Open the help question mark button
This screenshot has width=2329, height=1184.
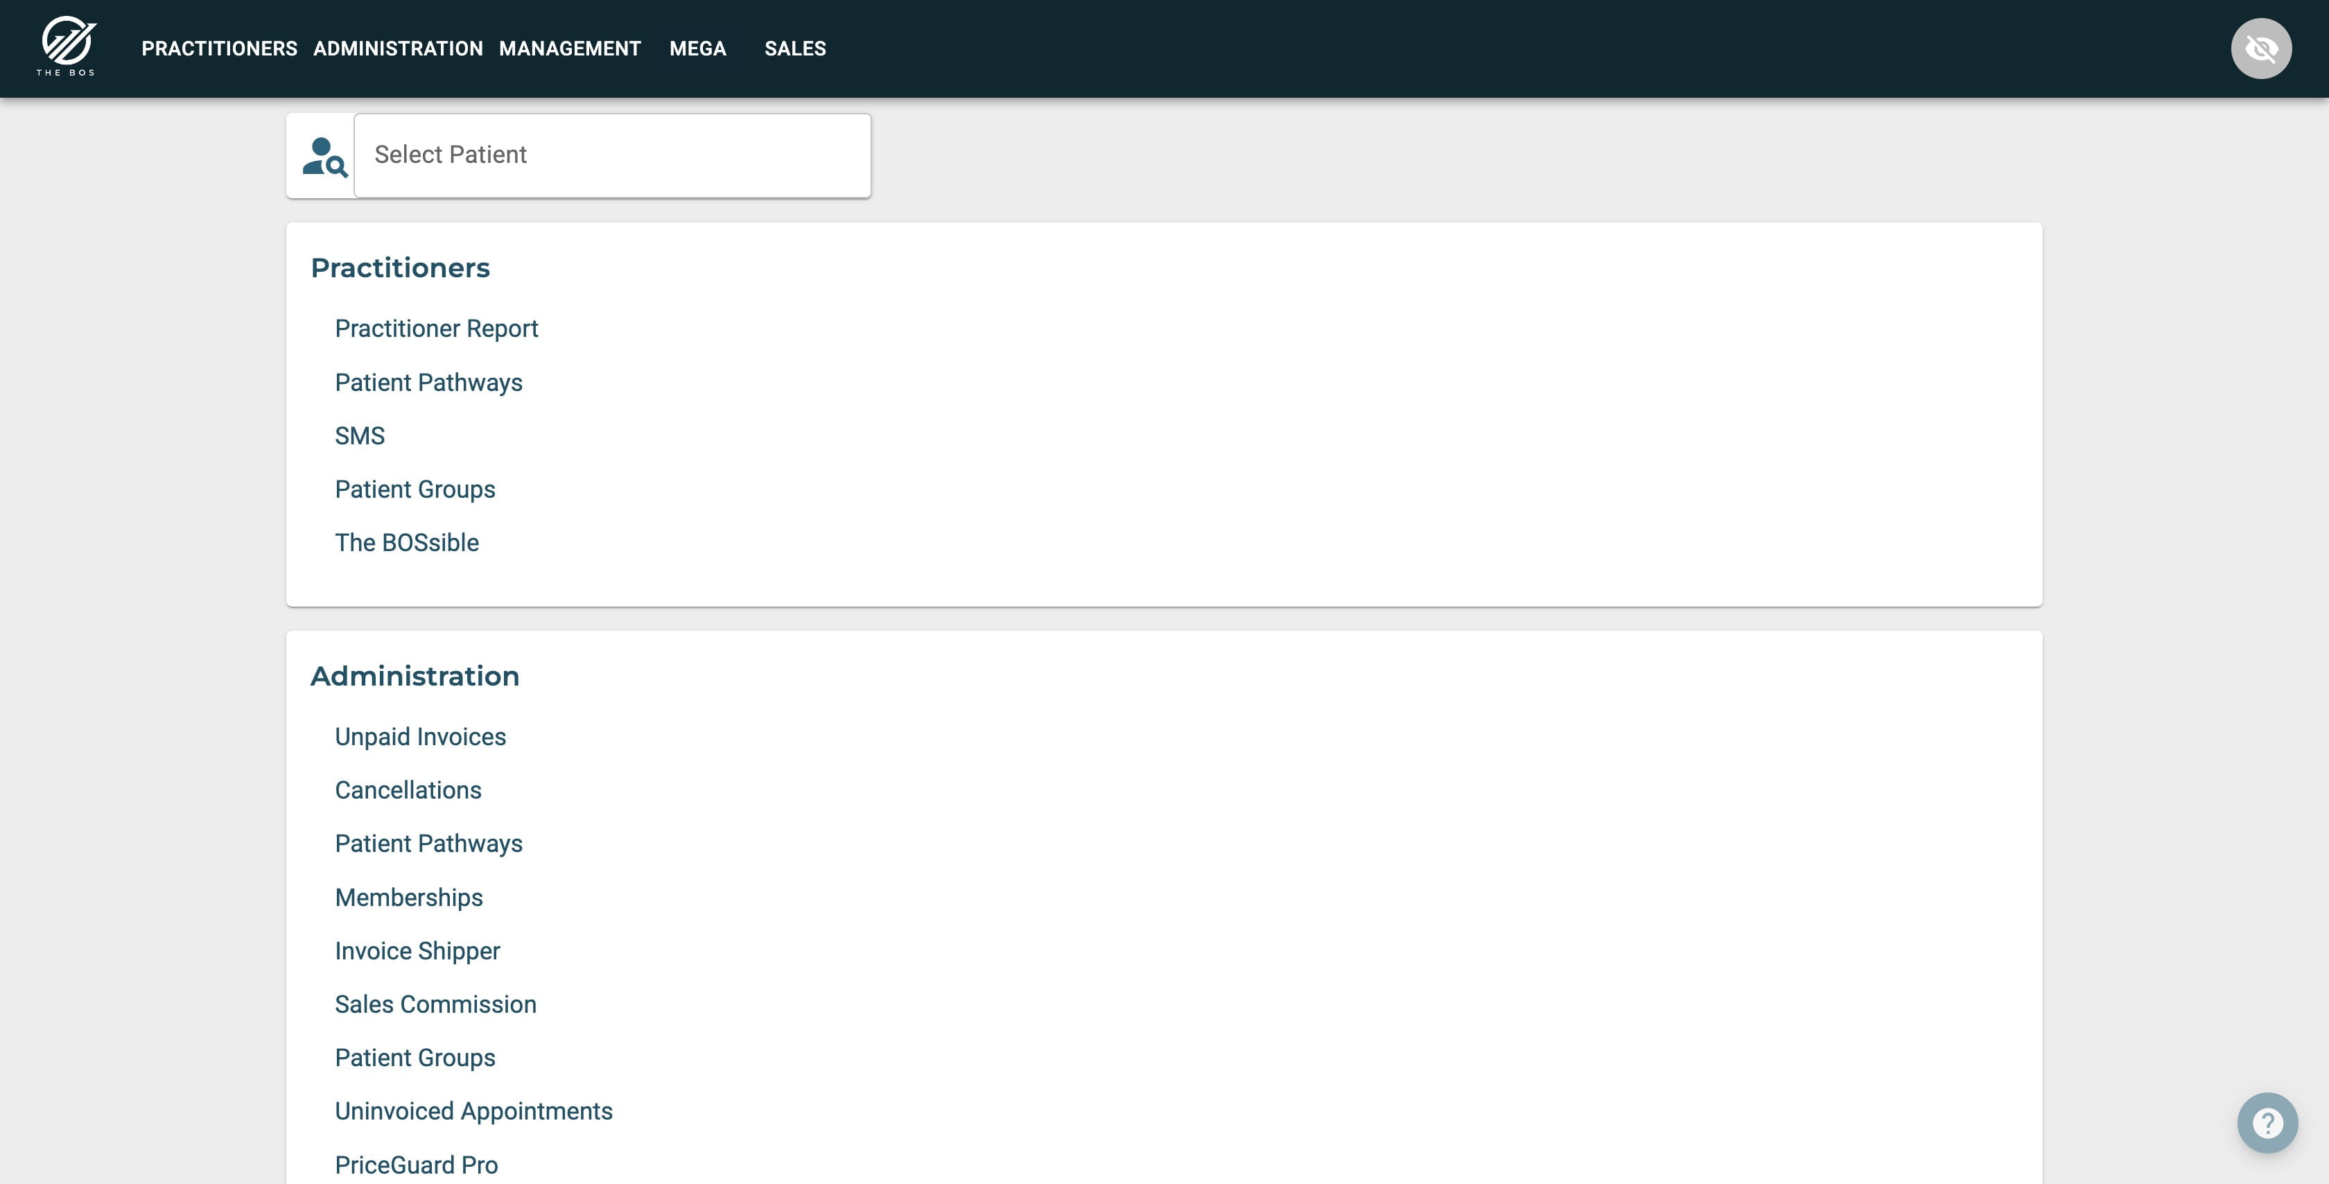pos(2267,1122)
